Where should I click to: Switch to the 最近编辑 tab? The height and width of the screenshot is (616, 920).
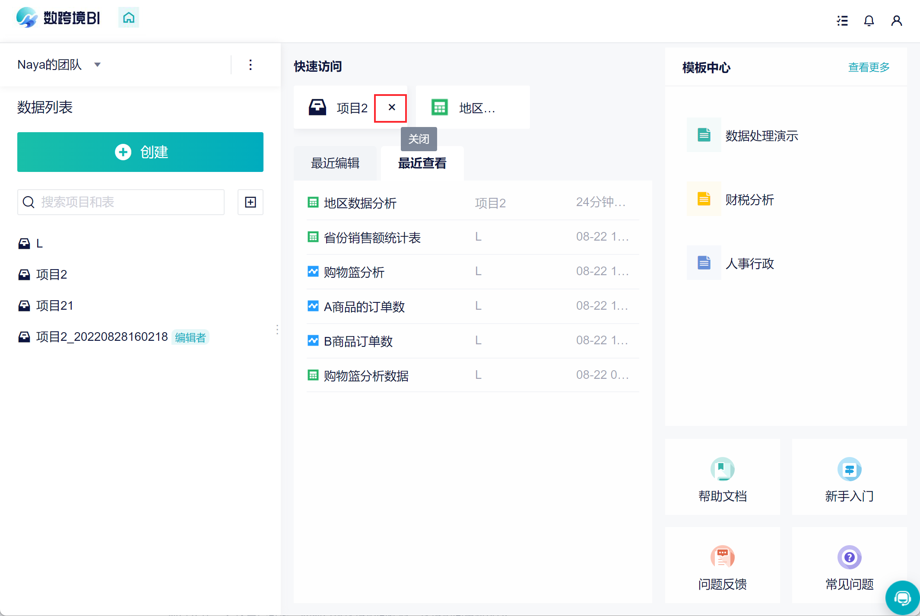pyautogui.click(x=335, y=163)
